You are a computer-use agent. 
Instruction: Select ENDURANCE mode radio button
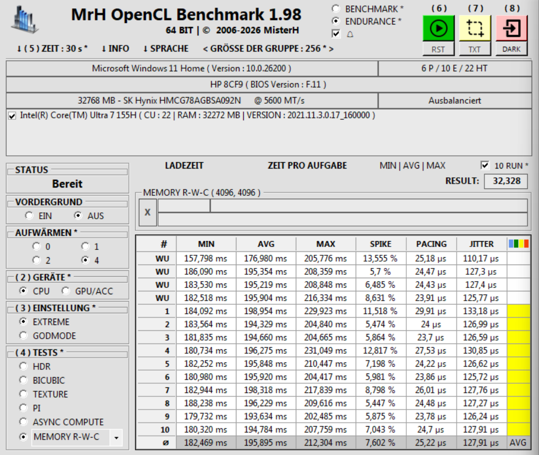point(336,21)
